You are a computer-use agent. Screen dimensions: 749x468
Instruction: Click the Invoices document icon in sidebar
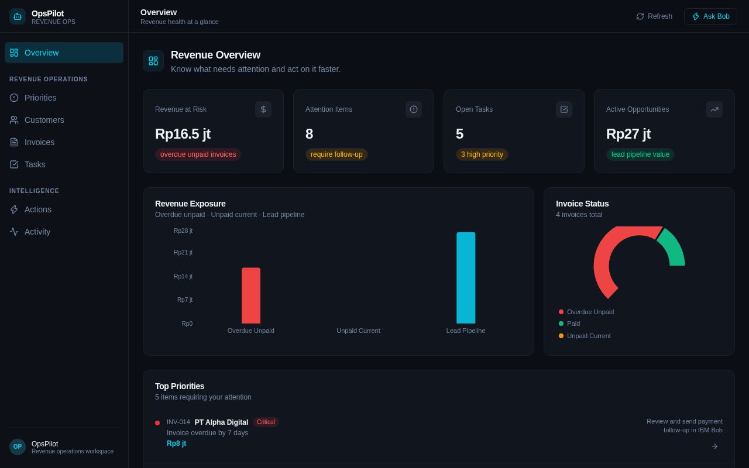(x=14, y=142)
